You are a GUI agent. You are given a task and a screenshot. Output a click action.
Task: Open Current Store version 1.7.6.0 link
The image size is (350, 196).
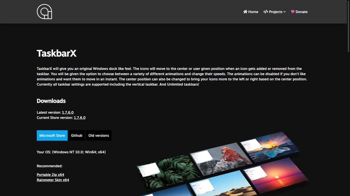[x=80, y=117]
